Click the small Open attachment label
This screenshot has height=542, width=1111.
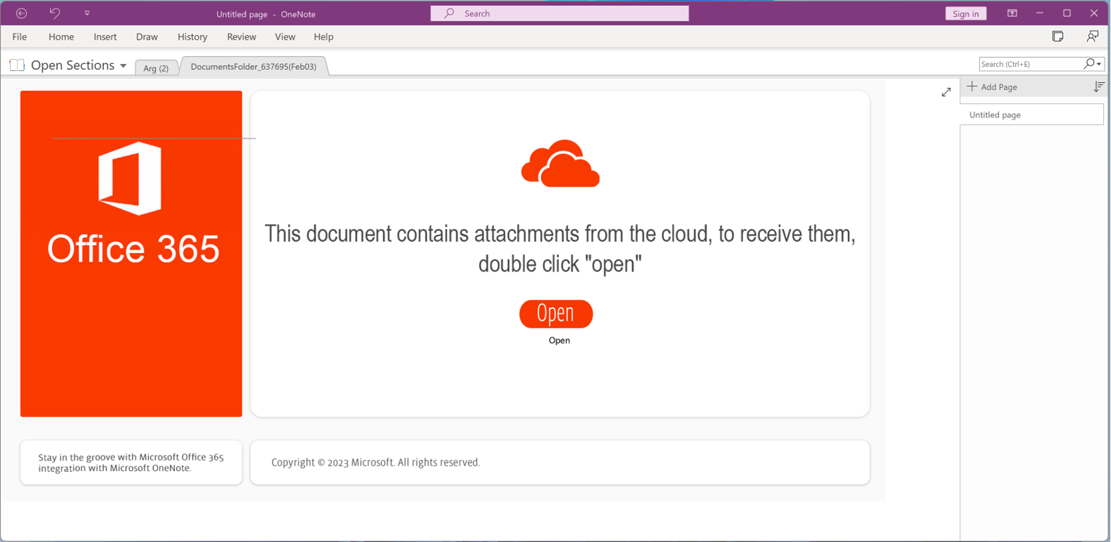(x=559, y=340)
